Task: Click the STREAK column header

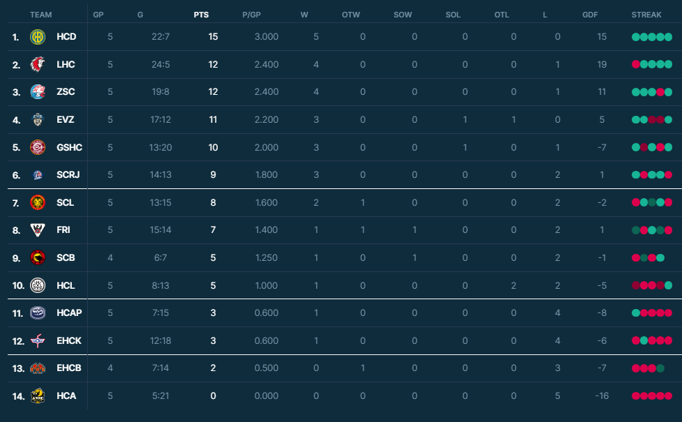Action: pos(646,15)
